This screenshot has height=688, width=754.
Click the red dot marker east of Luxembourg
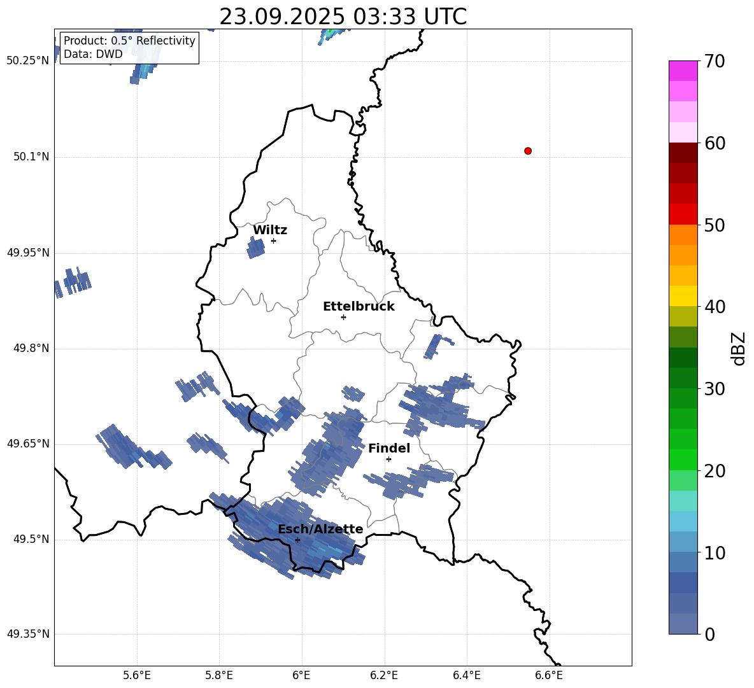(x=528, y=151)
